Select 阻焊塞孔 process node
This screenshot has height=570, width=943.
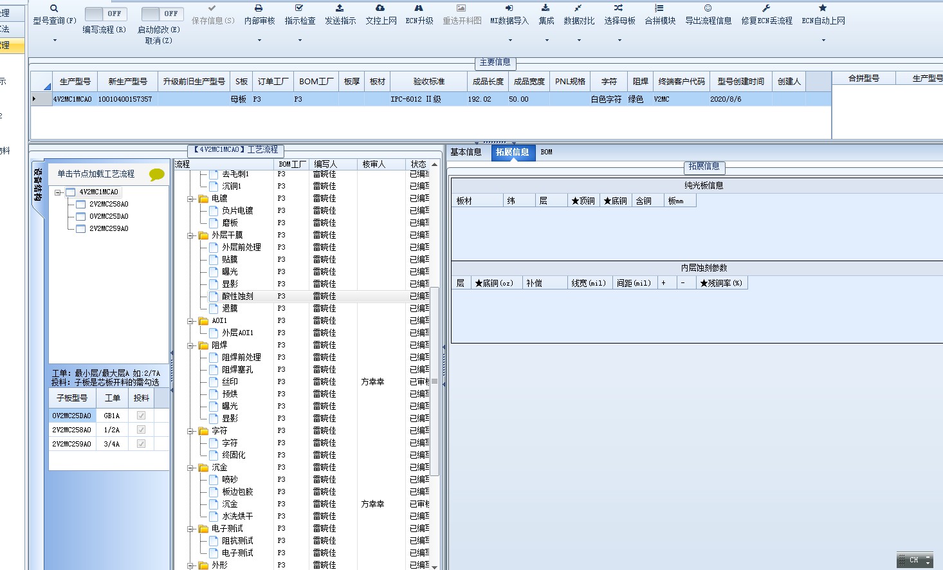click(237, 370)
